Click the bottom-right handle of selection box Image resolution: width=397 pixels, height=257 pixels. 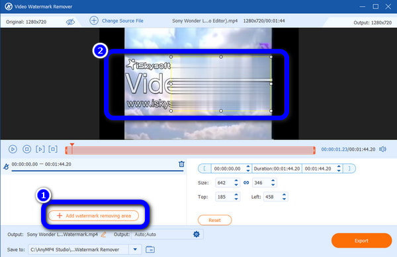(271, 111)
